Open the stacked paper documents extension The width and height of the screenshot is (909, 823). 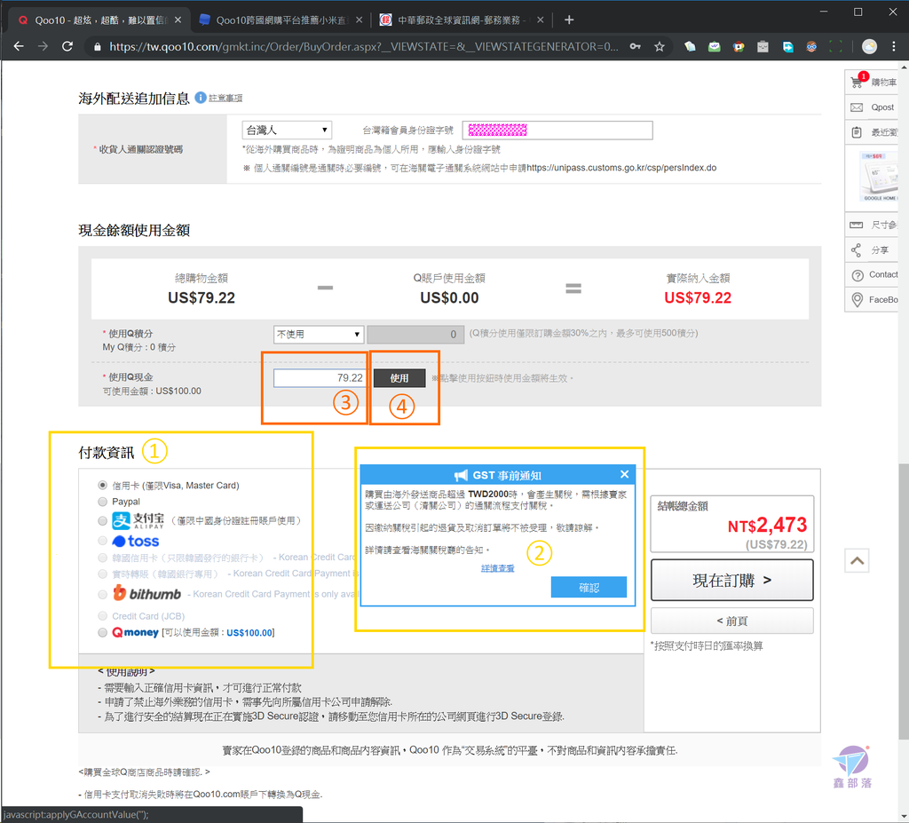(x=690, y=46)
